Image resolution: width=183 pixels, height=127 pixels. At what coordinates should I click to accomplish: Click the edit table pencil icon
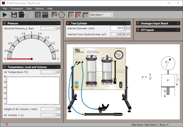pos(54,15)
